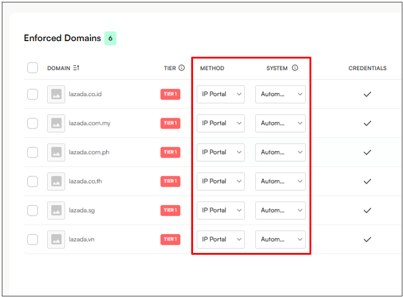Open the Method dropdown for lazada.sg
The image size is (403, 297).
tap(221, 210)
